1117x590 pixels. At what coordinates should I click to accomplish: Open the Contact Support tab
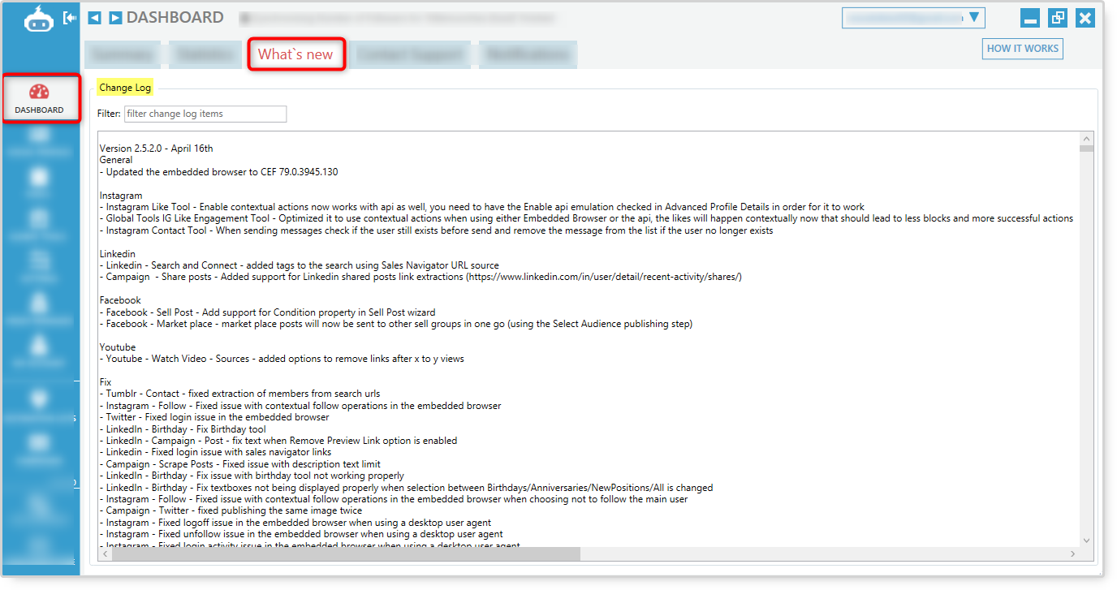411,54
